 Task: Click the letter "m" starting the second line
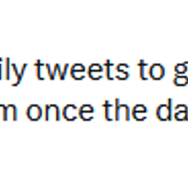[x=9, y=112]
